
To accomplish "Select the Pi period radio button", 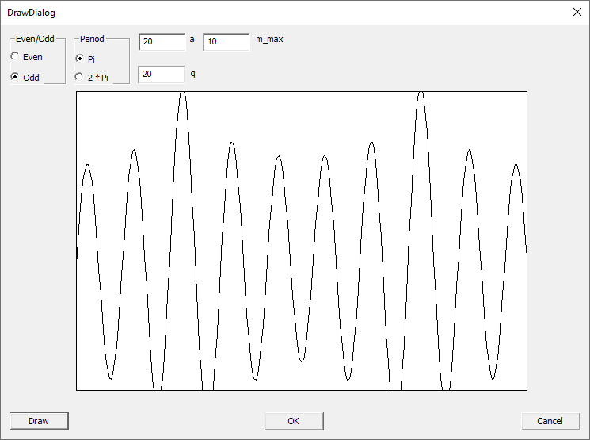I will point(79,59).
